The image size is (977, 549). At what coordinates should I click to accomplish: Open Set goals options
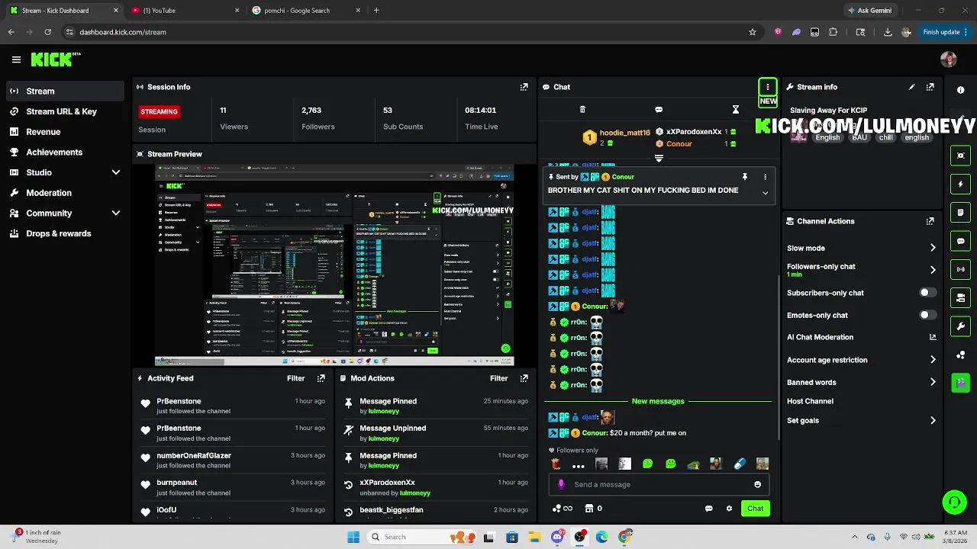pyautogui.click(x=861, y=420)
